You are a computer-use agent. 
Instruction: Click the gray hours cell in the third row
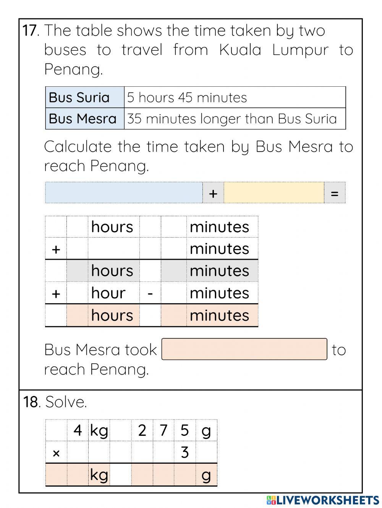coord(78,271)
